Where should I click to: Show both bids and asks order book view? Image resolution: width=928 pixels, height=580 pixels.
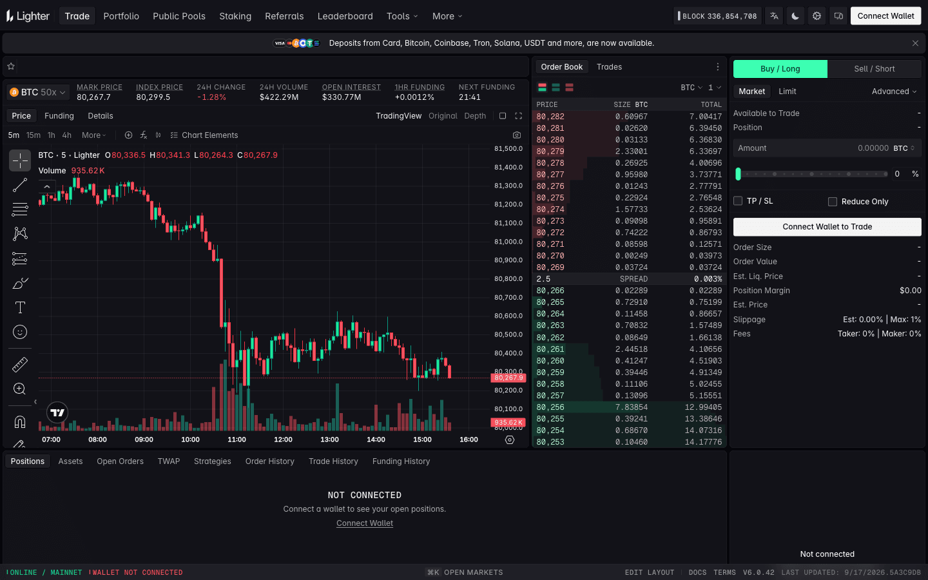coord(543,88)
